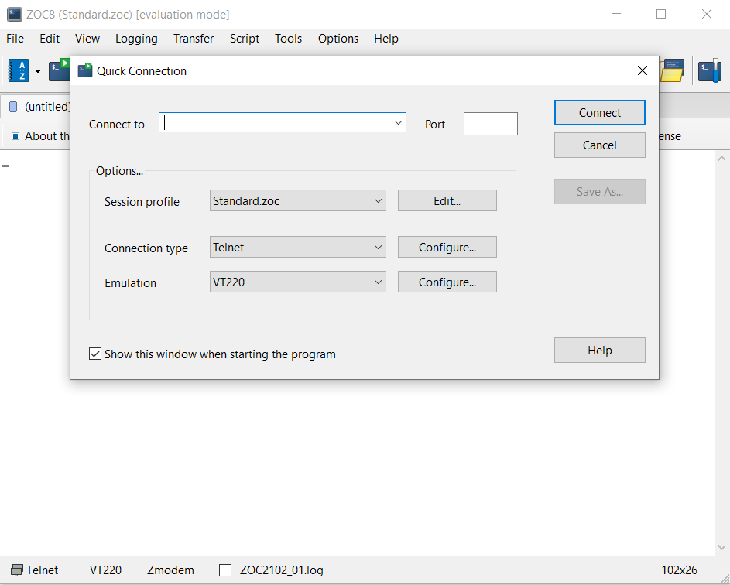Viewport: 730px width, 585px height.
Task: Click the 102x26 terminal size indicator
Action: tap(679, 570)
